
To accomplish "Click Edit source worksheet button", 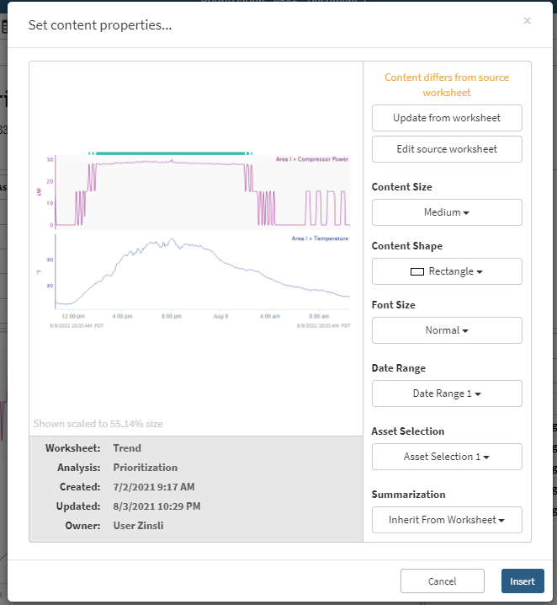I will [447, 149].
